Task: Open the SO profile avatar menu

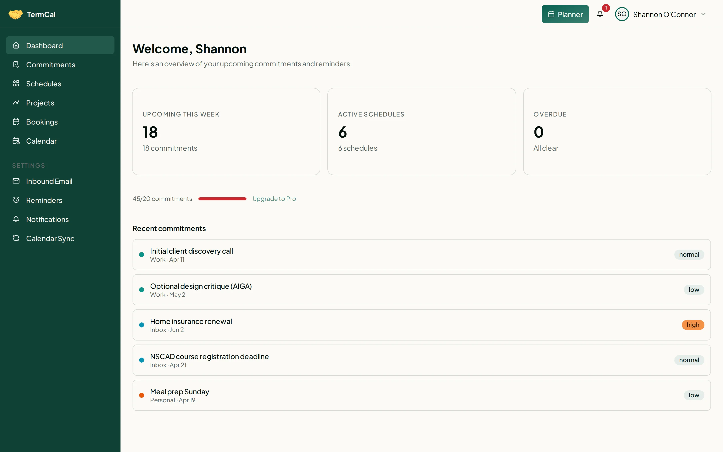Action: (x=622, y=14)
